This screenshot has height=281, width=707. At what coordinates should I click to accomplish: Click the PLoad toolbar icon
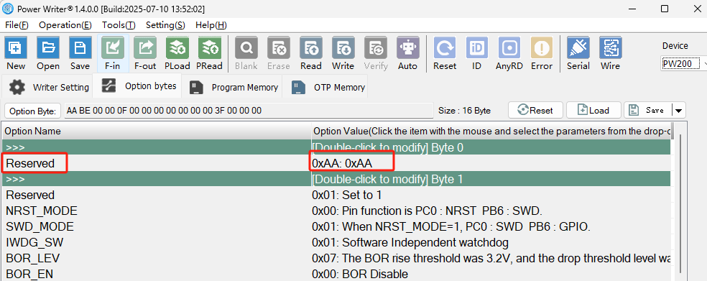point(177,47)
